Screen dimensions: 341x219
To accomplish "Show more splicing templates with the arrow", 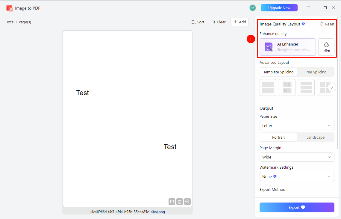I will tap(332, 87).
